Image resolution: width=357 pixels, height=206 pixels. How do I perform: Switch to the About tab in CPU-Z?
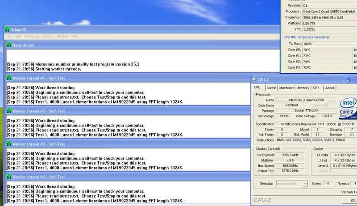329,88
